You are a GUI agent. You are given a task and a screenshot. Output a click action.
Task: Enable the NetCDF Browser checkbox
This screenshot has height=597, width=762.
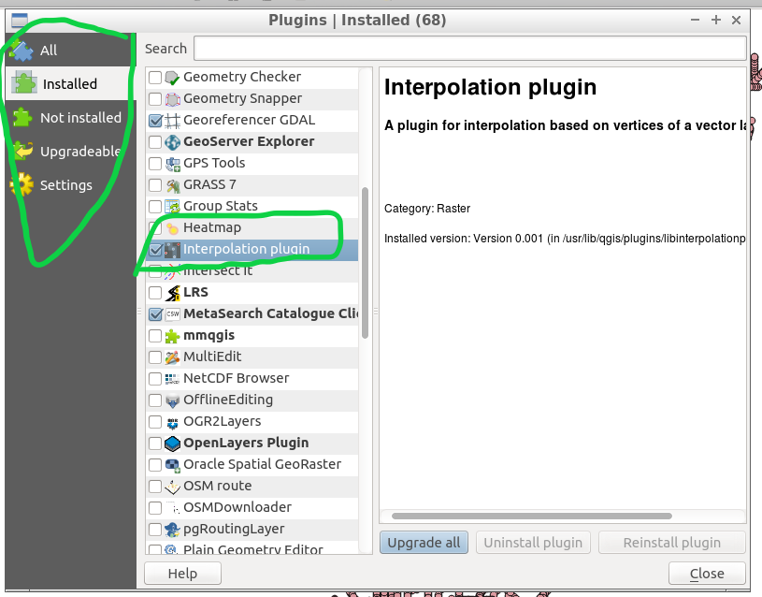click(x=155, y=379)
